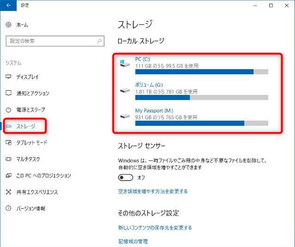Click the ボリューム (G:) drive icon
Viewport: 295px width, 247px height.
tap(125, 90)
